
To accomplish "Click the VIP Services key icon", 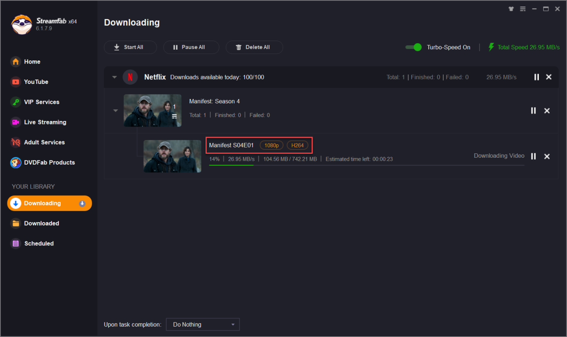I will tap(16, 102).
